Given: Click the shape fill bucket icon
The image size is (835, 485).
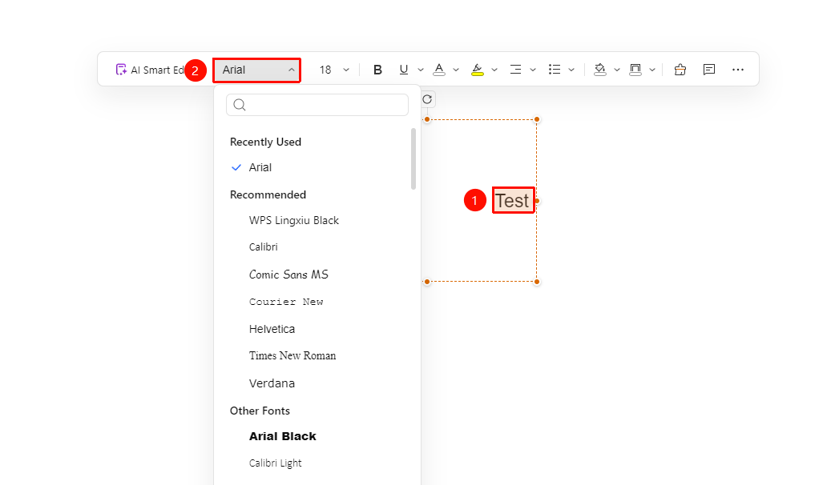Looking at the screenshot, I should 600,70.
